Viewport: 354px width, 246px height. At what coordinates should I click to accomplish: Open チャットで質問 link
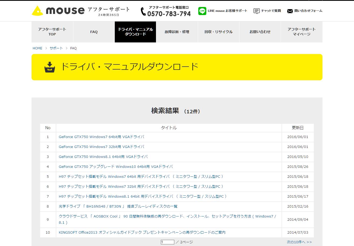(271, 11)
